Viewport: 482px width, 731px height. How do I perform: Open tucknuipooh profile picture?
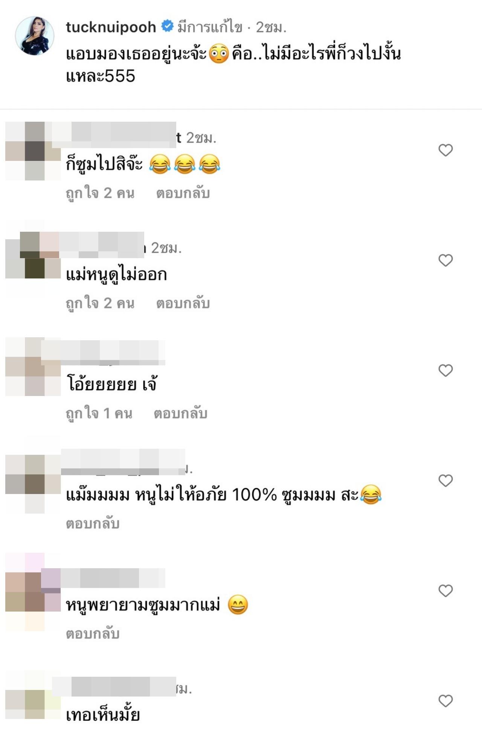pos(35,36)
